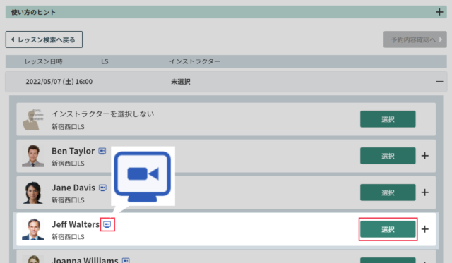
Task: Click 新宿西口LS under Jeff Walters
Action: click(x=68, y=237)
